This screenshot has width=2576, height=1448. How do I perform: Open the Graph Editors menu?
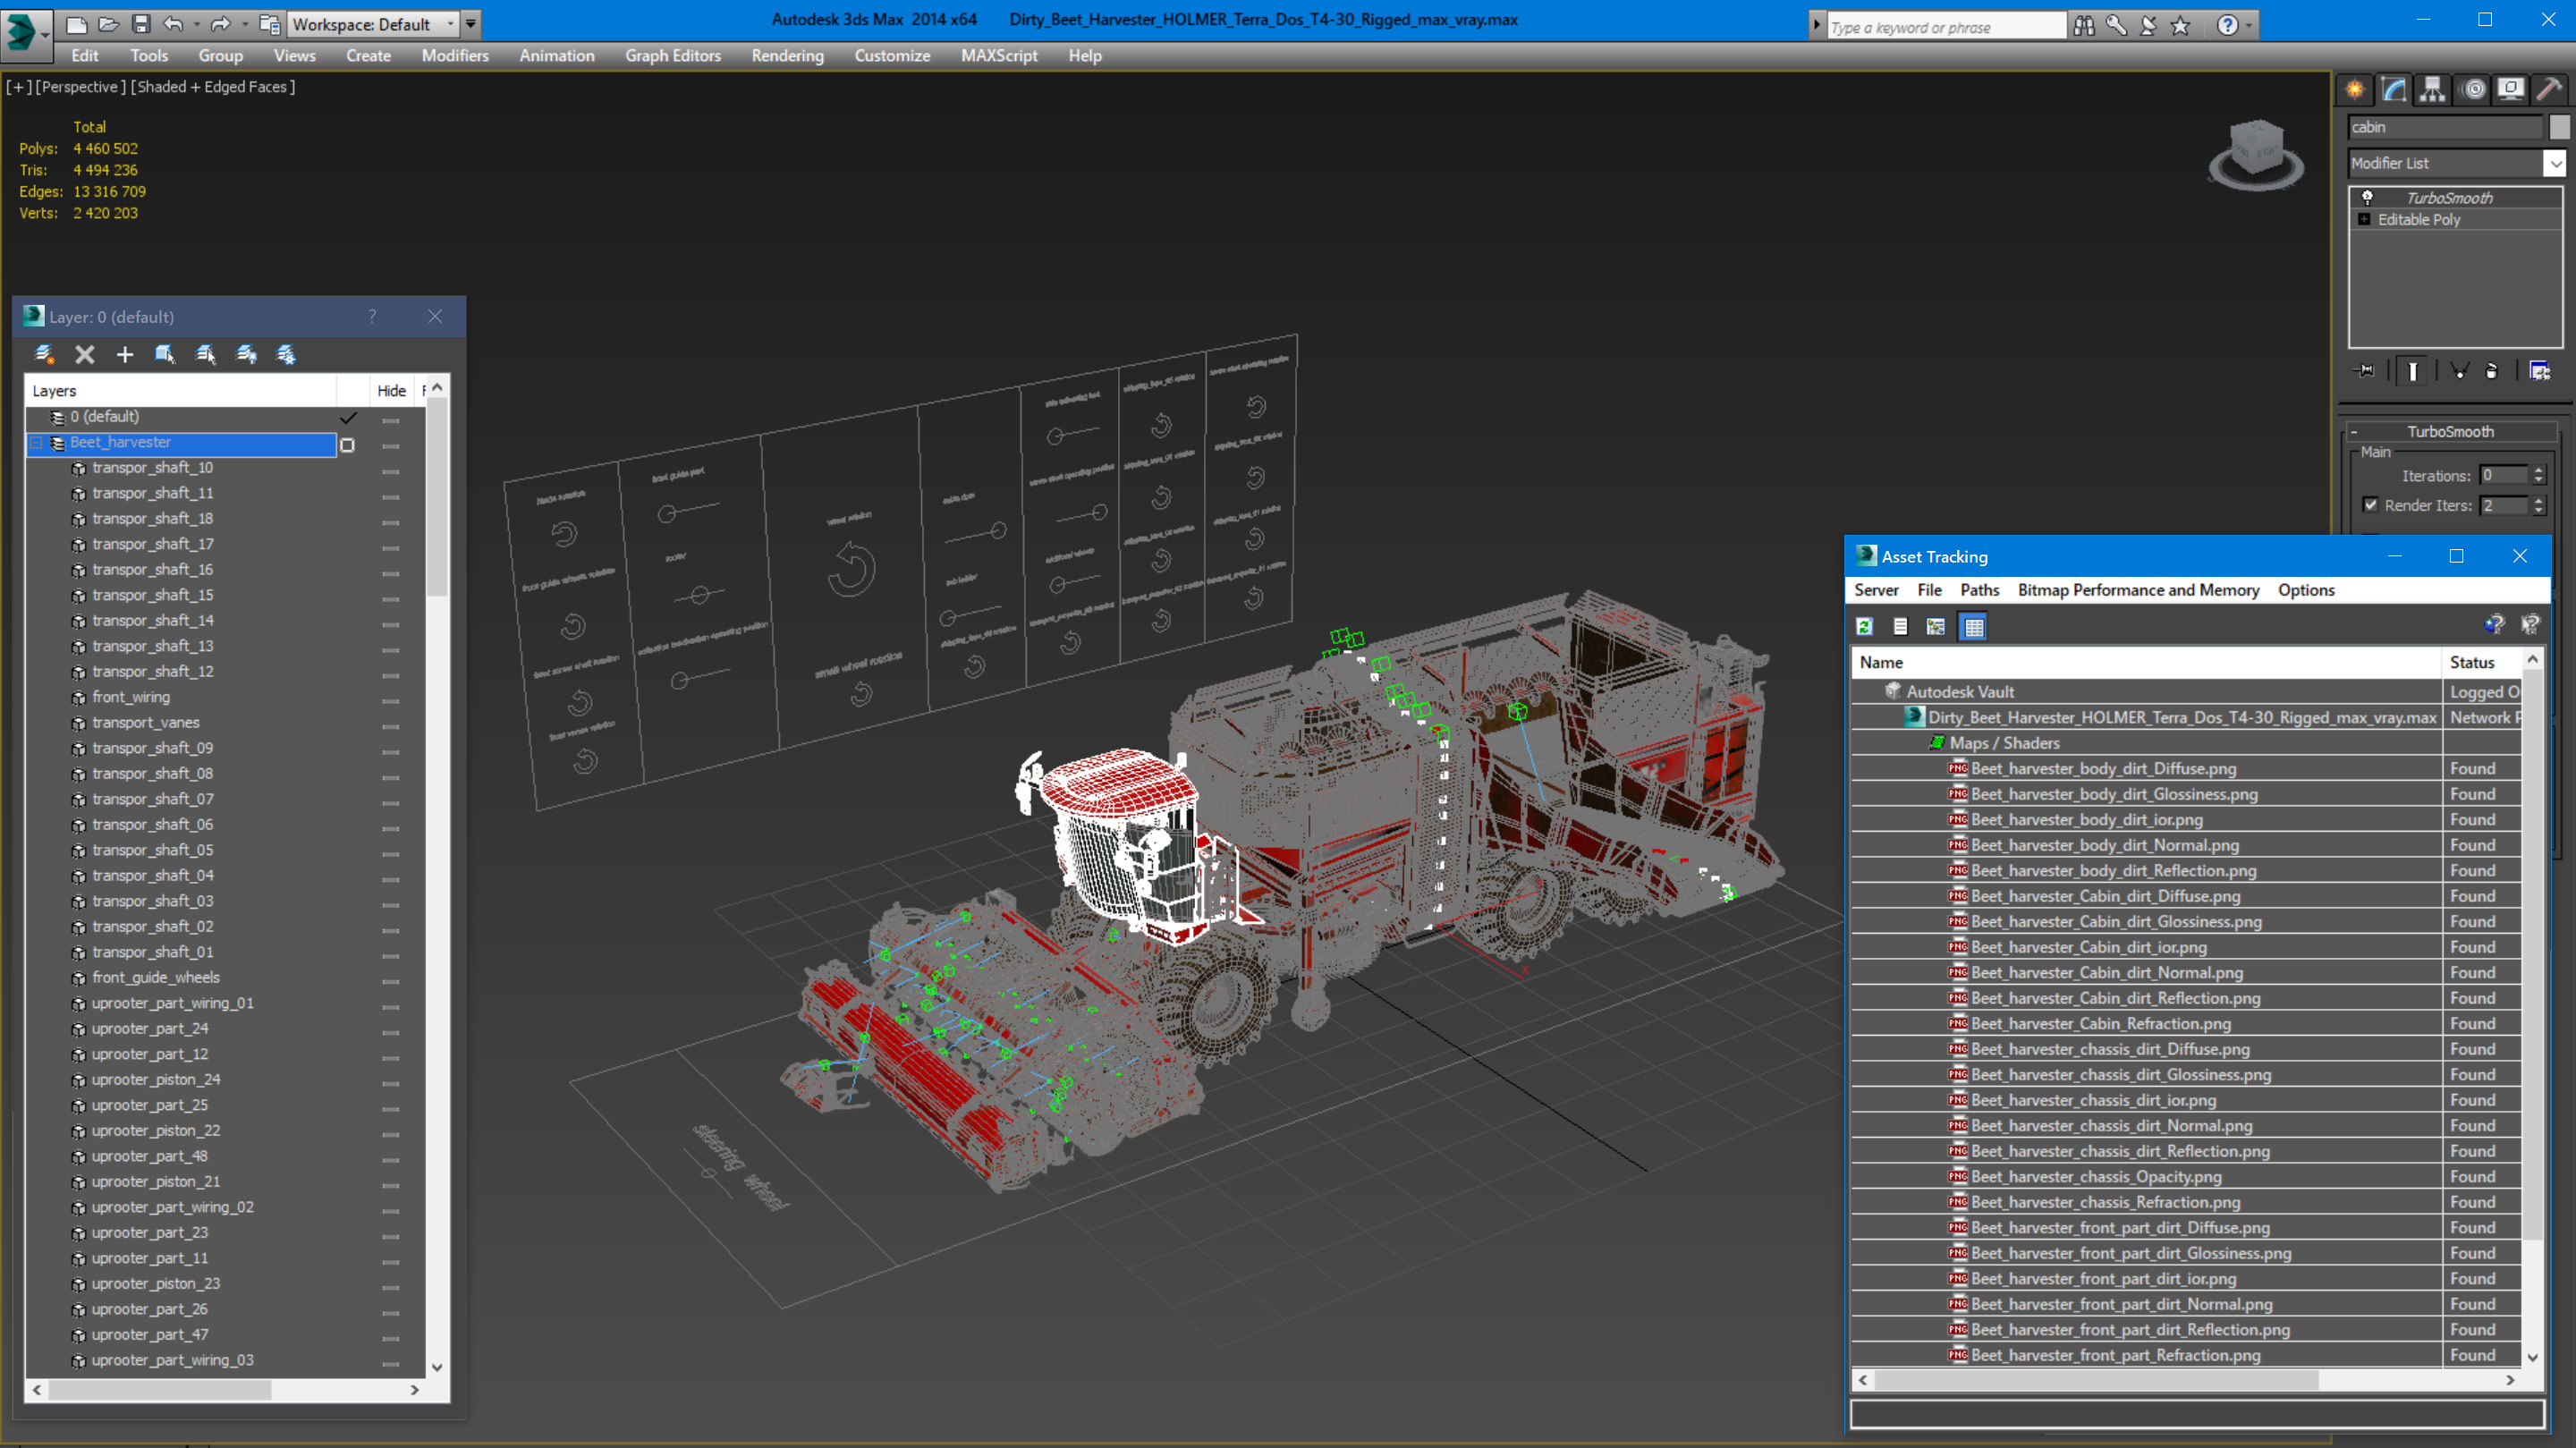[673, 56]
